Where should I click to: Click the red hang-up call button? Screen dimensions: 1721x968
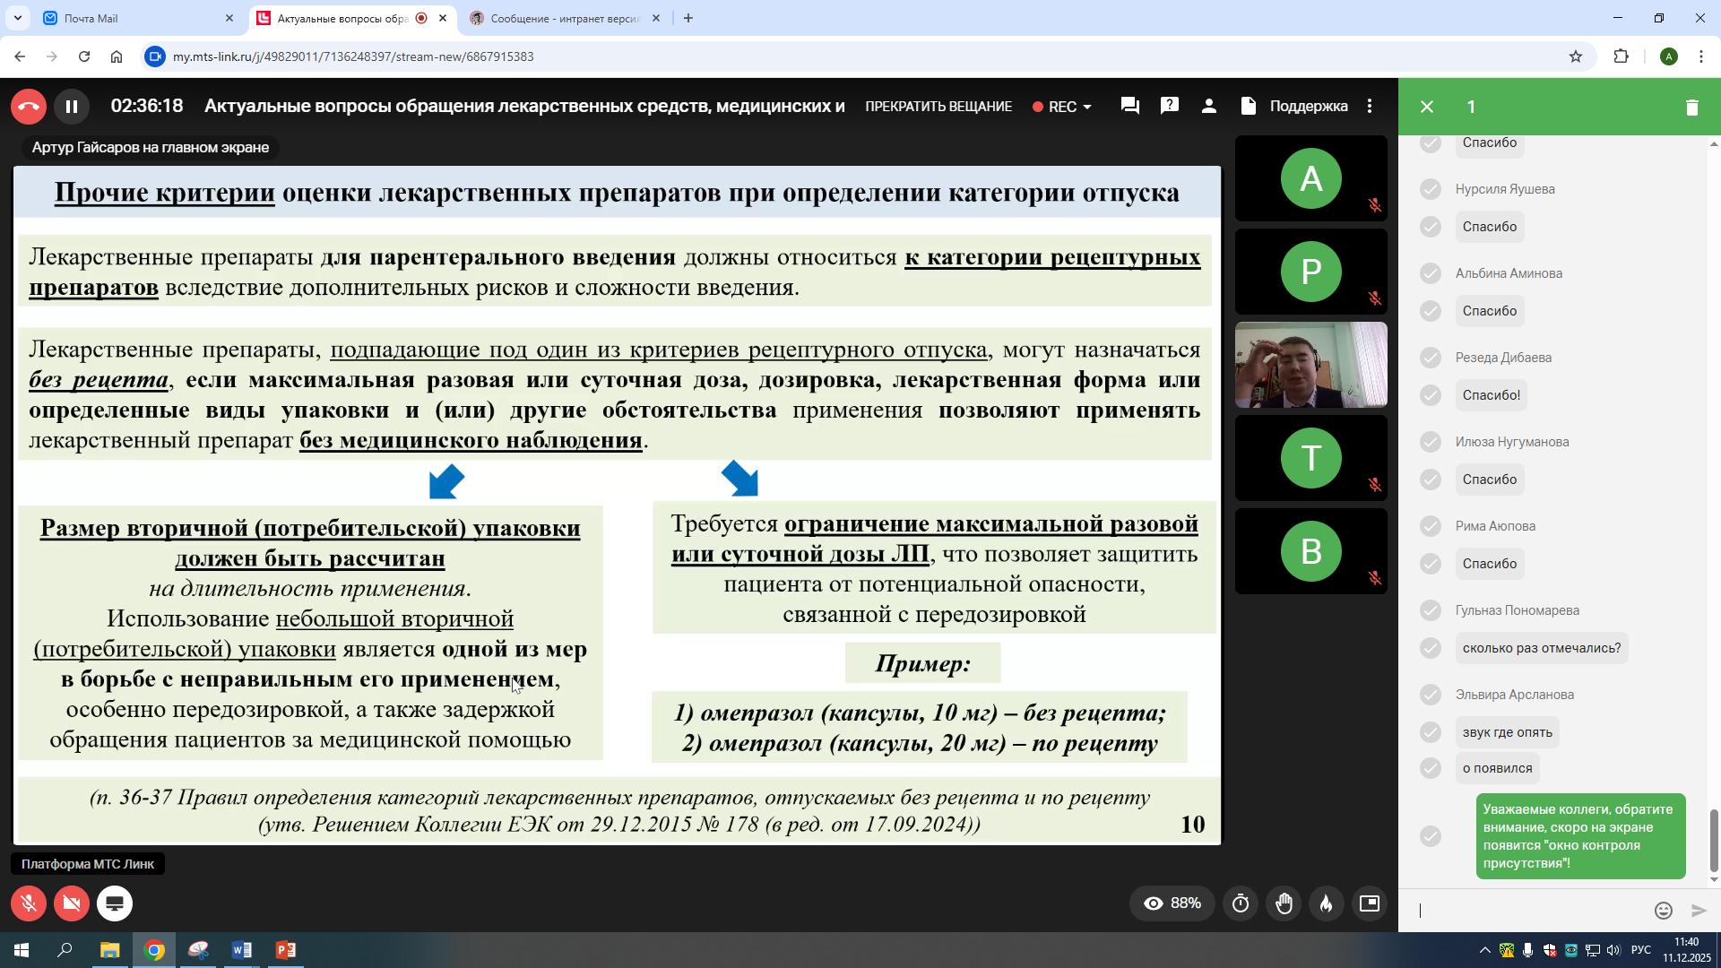point(29,107)
